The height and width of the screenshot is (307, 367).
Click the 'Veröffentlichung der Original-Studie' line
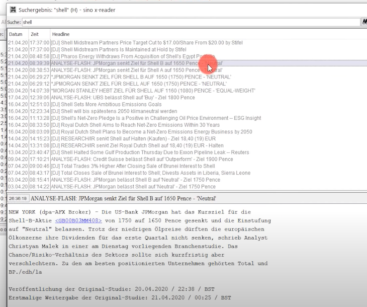[x=112, y=289]
